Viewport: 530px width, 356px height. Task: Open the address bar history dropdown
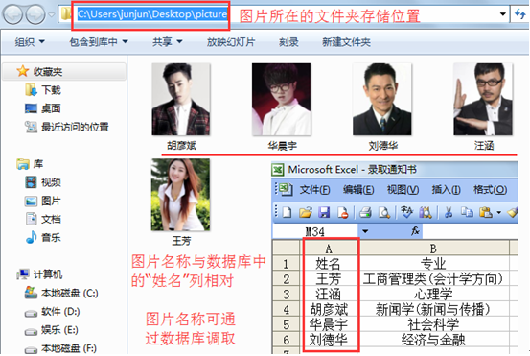502,14
